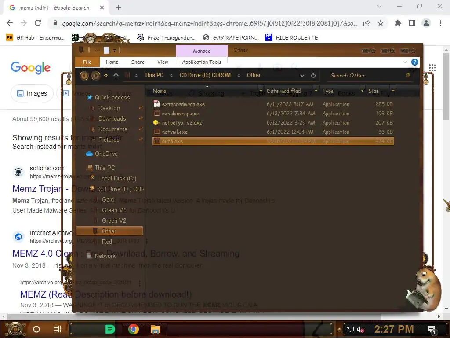
Task: Select the extendedwrap.exe file
Action: 273,104
